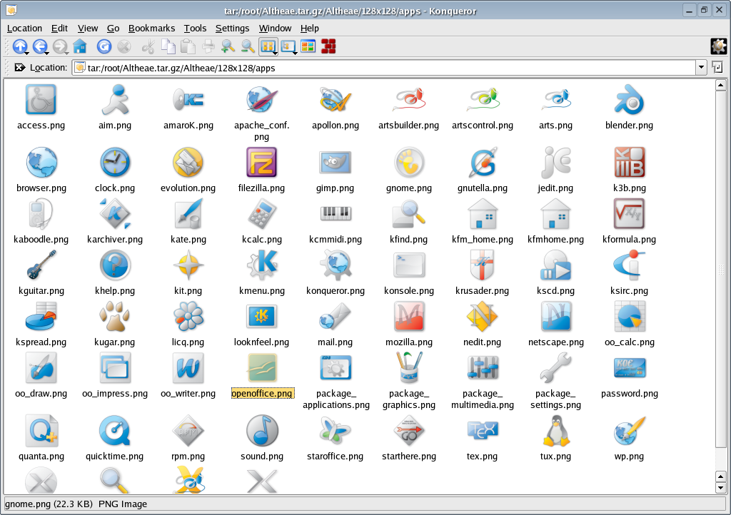Select the konqueror.png icon
Screen dimensions: 731x515
pyautogui.click(x=336, y=265)
